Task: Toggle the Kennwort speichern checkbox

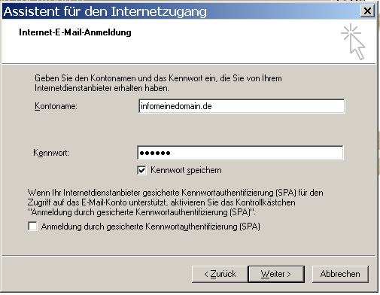Action: (x=141, y=170)
